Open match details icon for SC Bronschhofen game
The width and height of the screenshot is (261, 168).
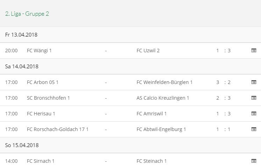point(254,98)
